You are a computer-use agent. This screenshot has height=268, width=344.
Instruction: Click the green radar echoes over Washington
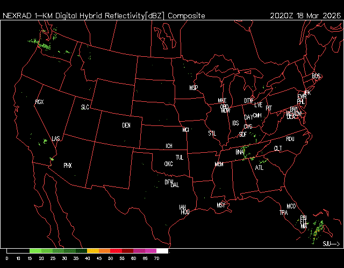tap(45, 43)
